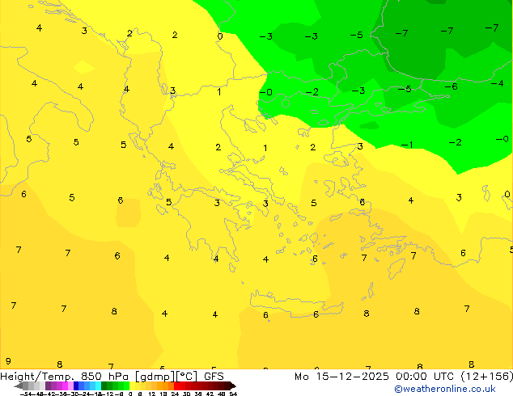The width and height of the screenshot is (513, 396).
Task: Click the "9" temperature value on the map
Action: (x=9, y=361)
